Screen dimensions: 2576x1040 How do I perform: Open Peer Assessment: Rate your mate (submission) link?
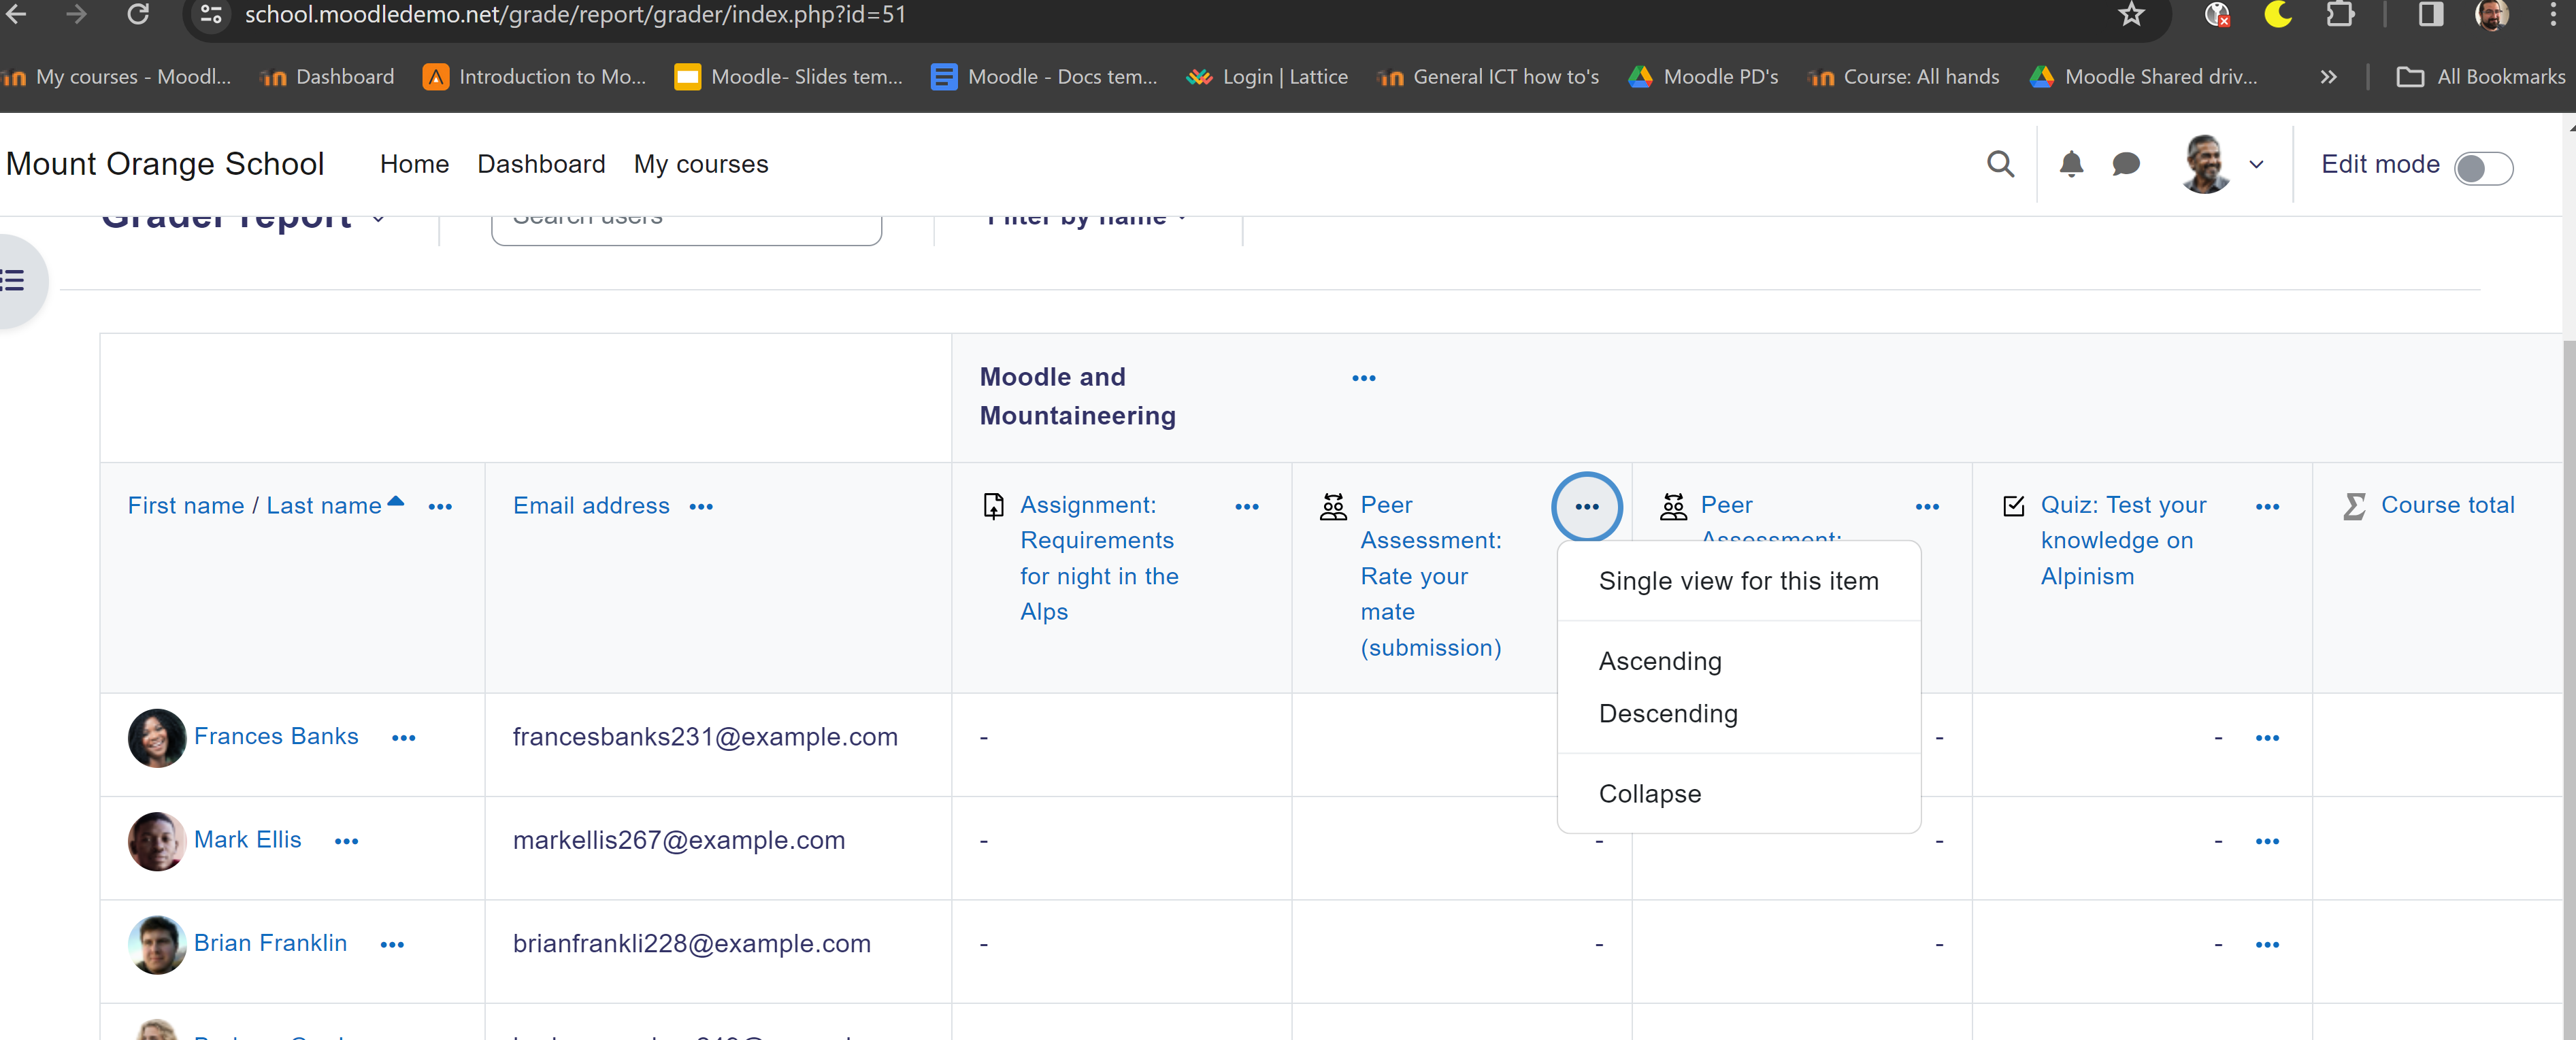[1430, 577]
